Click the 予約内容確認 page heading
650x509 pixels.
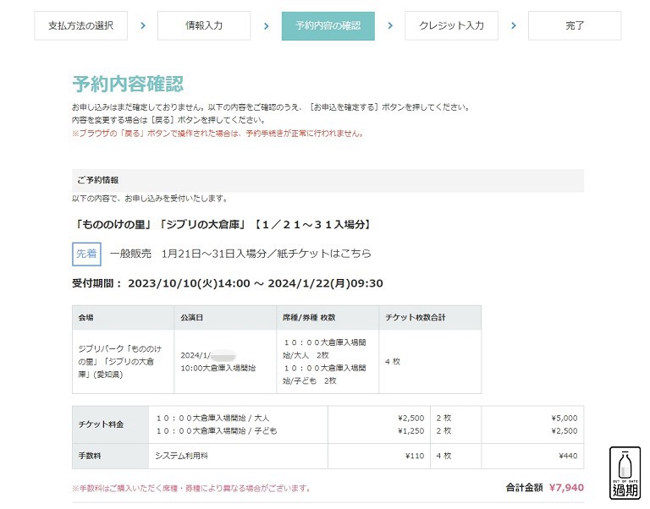128,84
